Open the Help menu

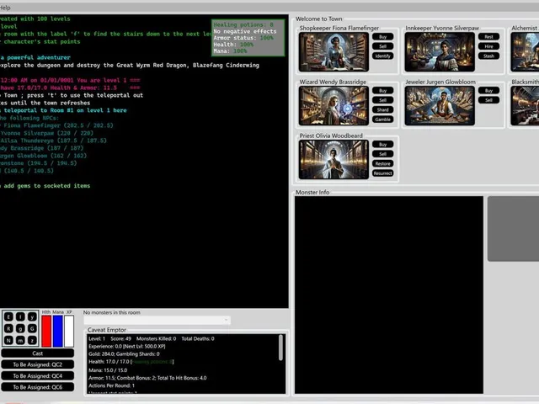[x=5, y=8]
